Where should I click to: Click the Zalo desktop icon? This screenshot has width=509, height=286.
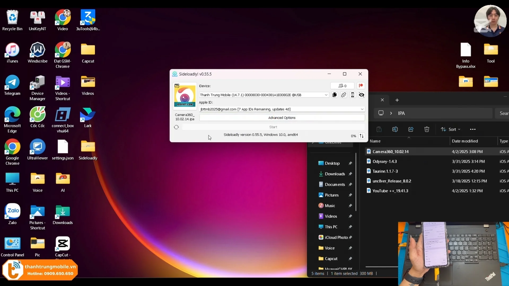point(12,214)
